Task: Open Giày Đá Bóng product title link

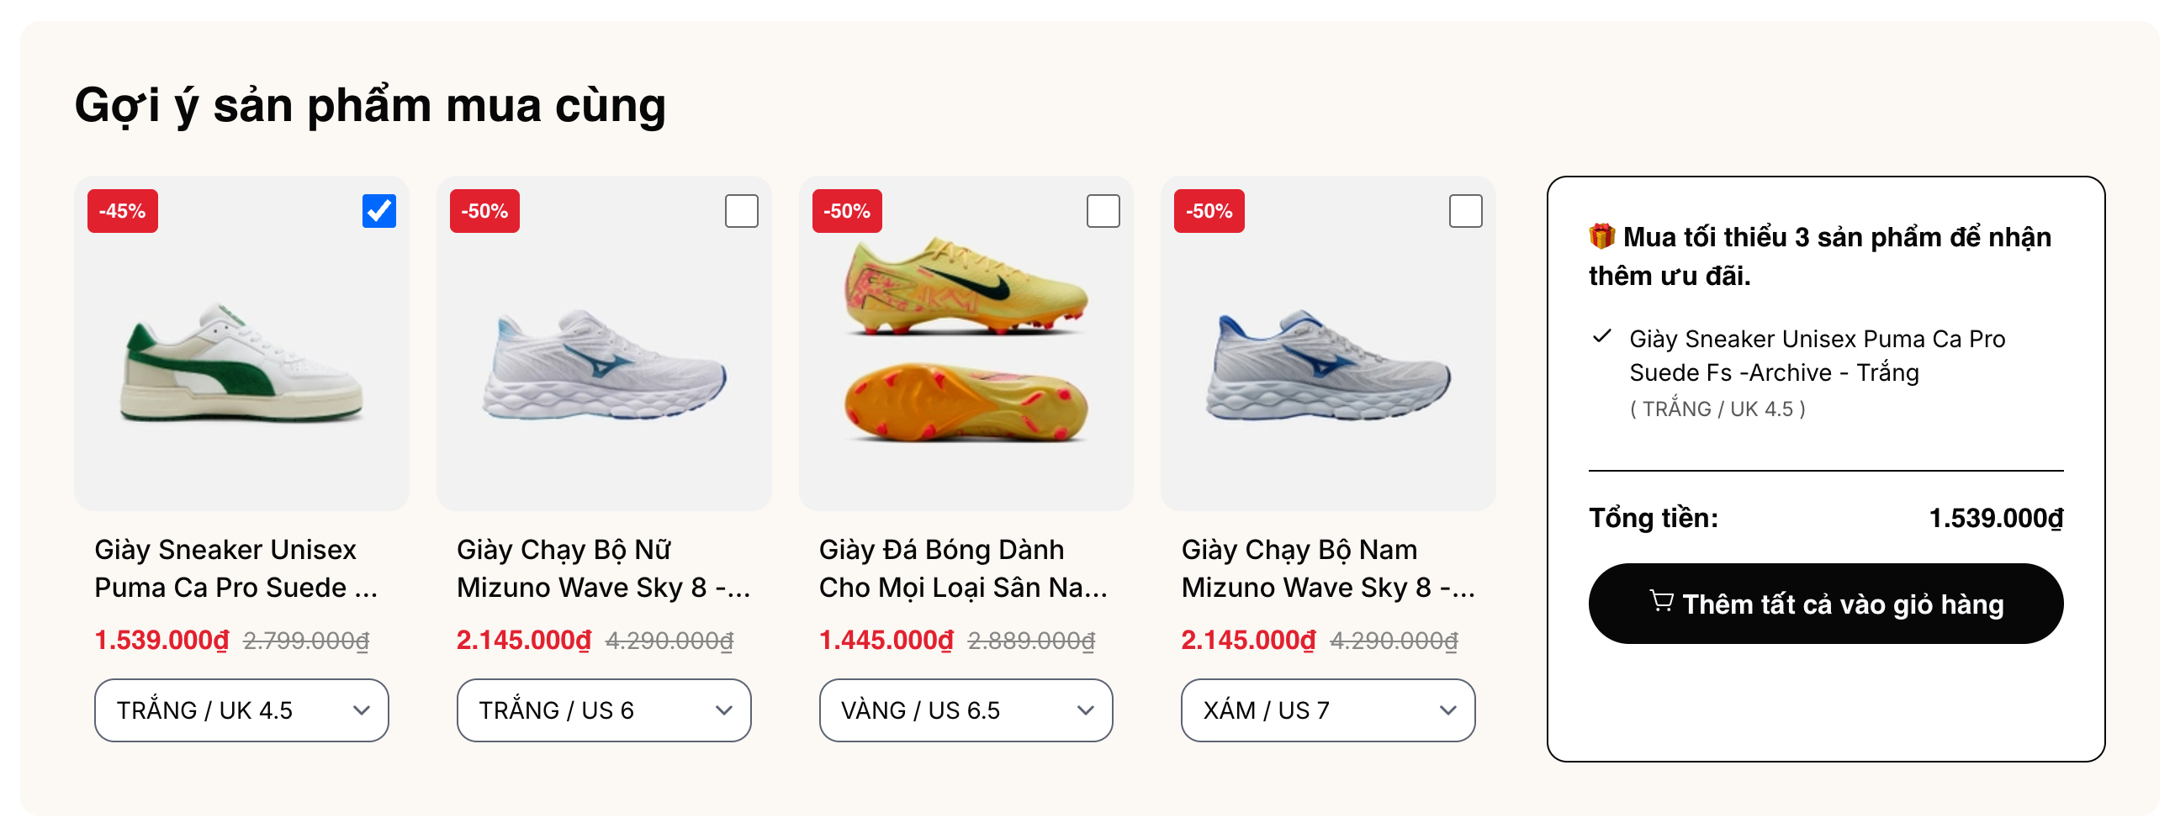Action: tap(962, 568)
